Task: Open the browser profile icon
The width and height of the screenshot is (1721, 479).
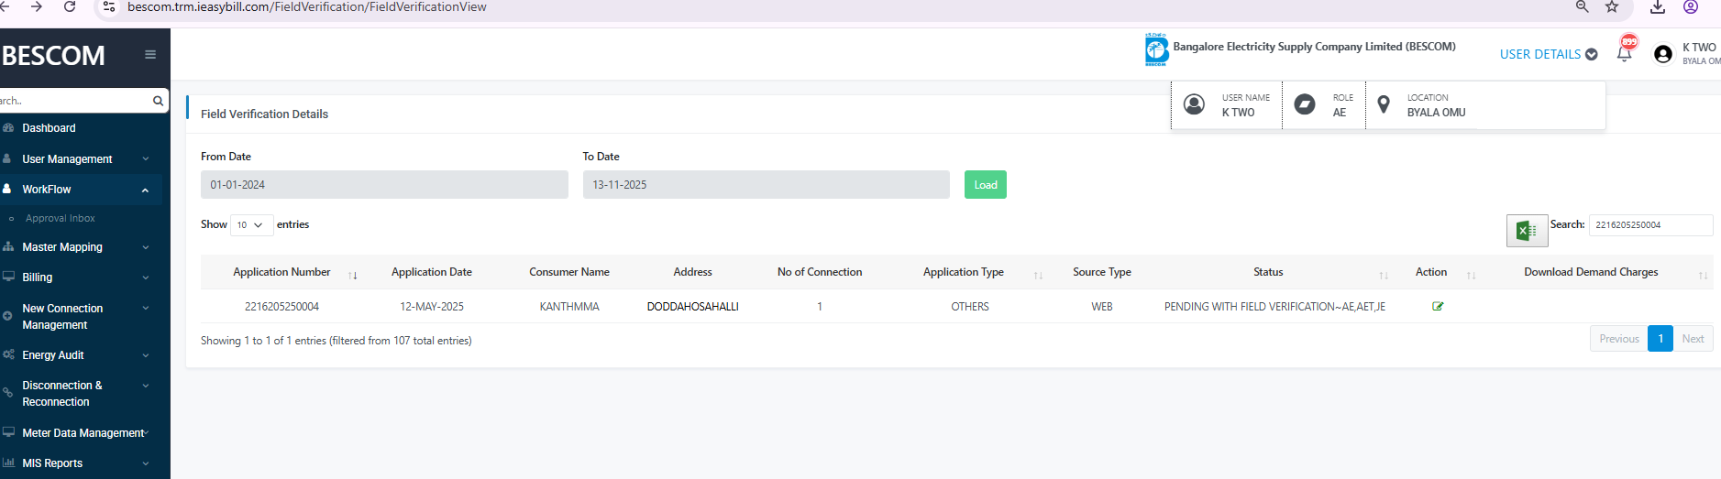Action: pyautogui.click(x=1691, y=7)
